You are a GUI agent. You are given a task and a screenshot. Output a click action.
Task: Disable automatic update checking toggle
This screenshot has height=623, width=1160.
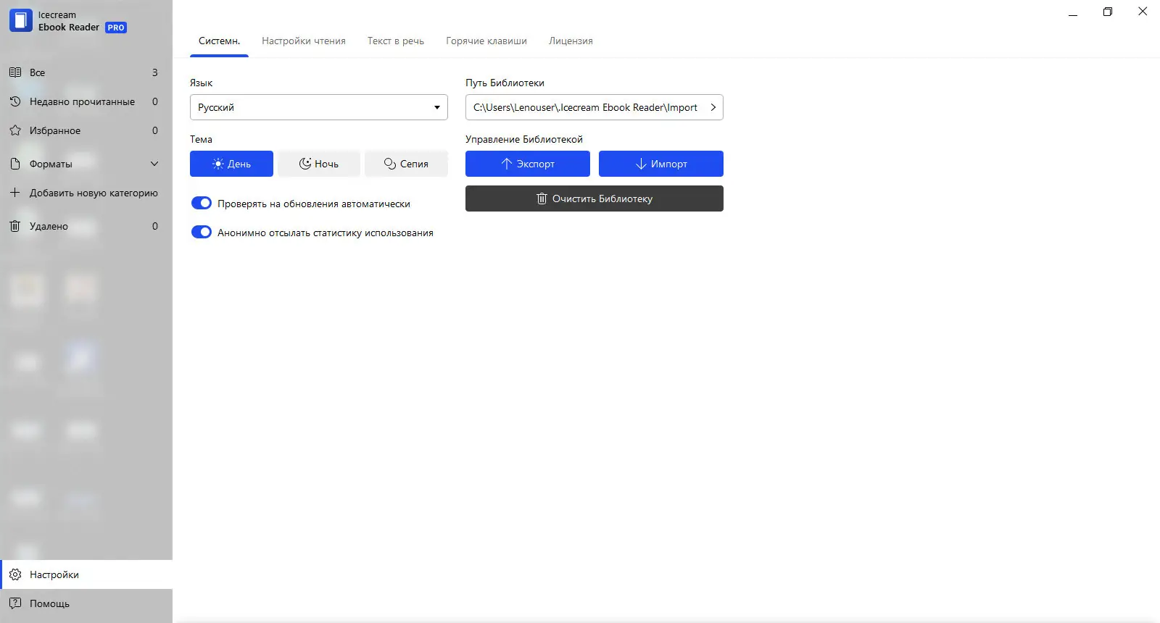pyautogui.click(x=201, y=204)
